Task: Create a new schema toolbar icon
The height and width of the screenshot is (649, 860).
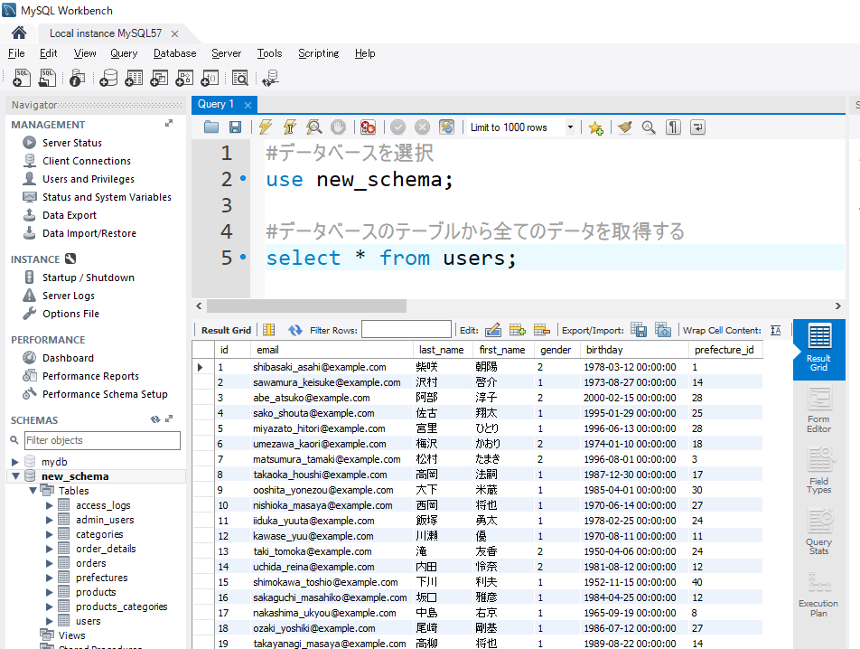Action: 108,78
